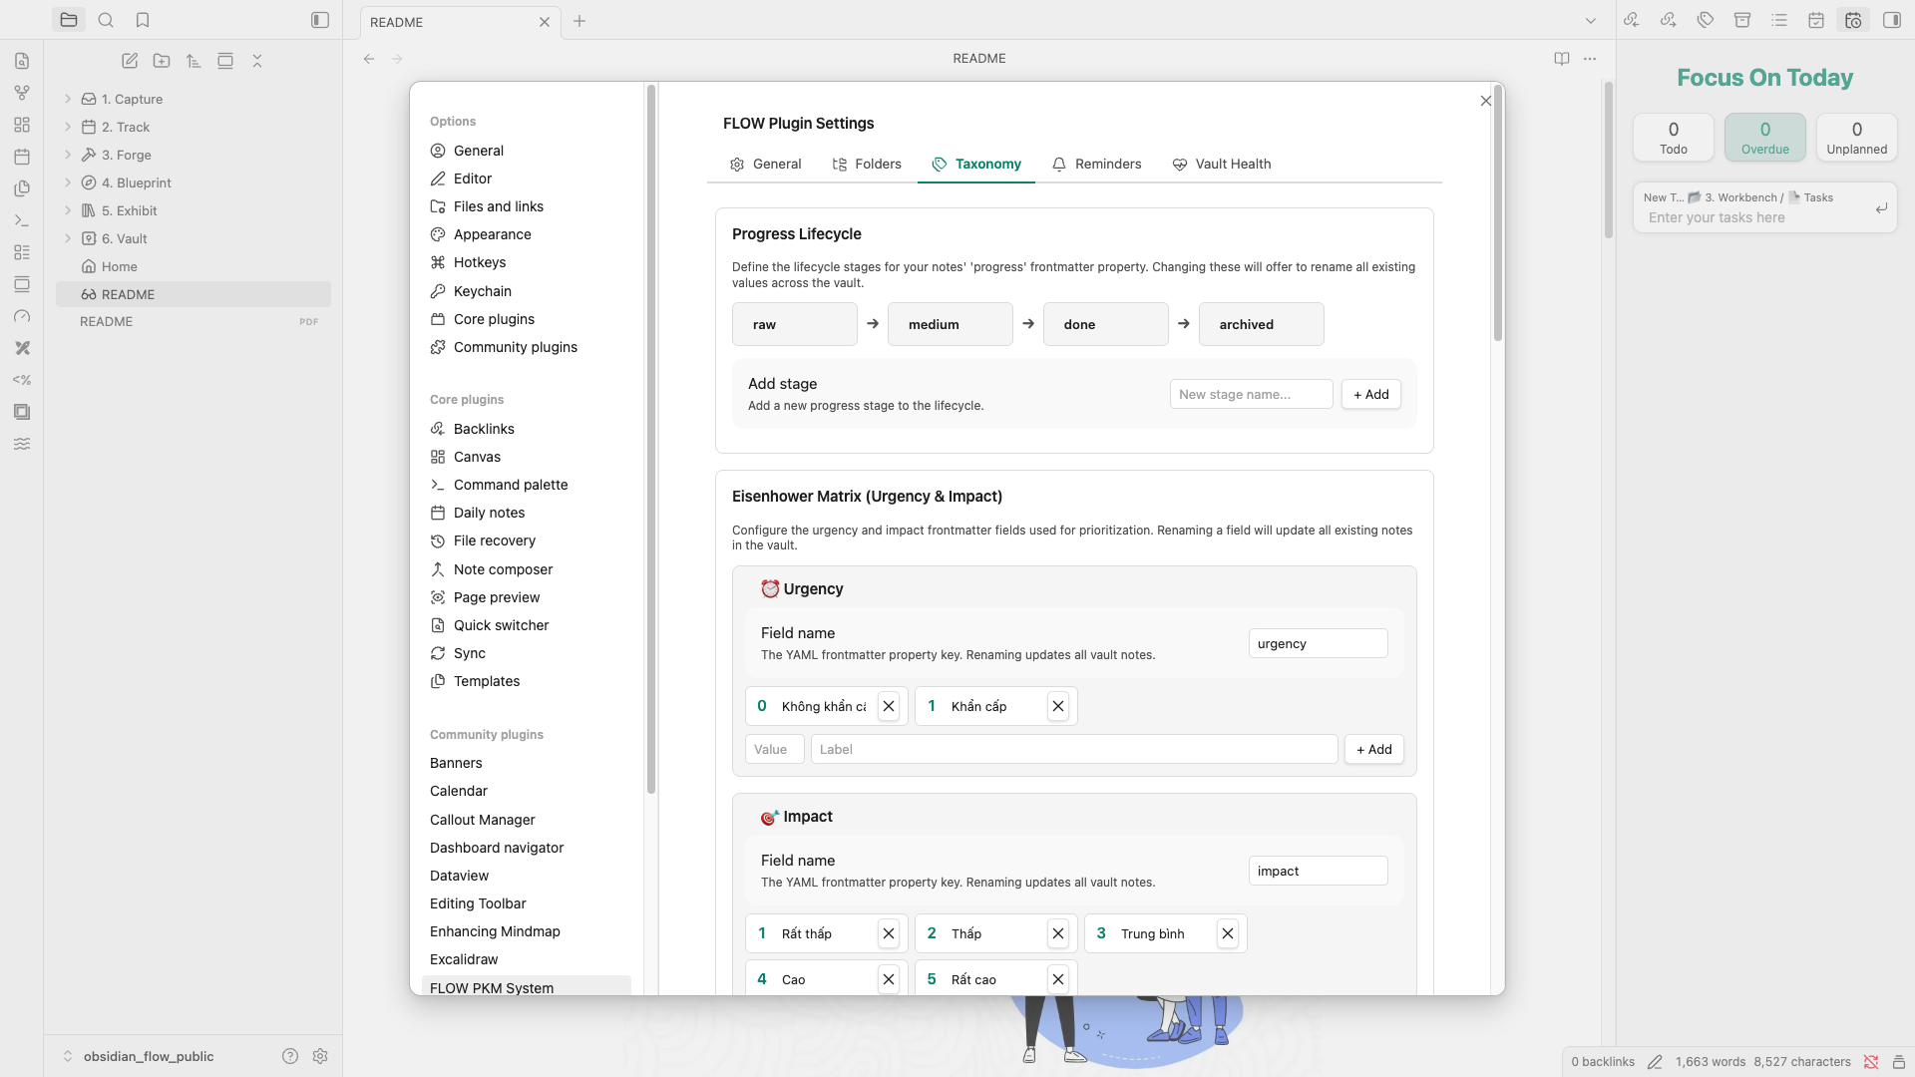Open graph view ribbon icon

22,93
